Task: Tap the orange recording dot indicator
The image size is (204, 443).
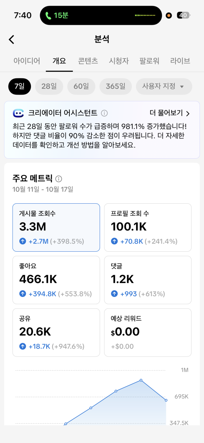Action: point(169,15)
